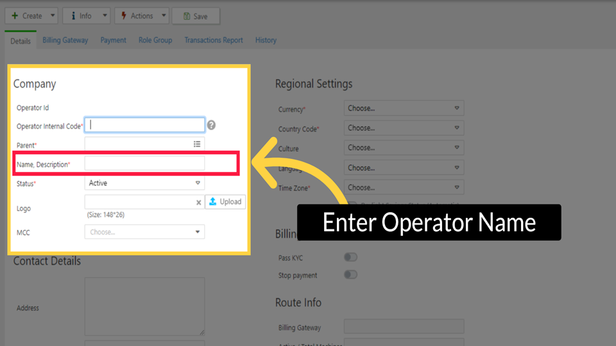Expand the MCC dropdown
Image resolution: width=616 pixels, height=346 pixels.
[144, 232]
